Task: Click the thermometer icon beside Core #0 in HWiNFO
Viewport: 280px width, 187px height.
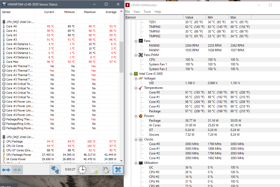Action: (x=4, y=26)
